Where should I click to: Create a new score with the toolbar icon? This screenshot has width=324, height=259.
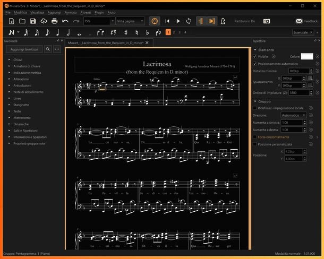pos(11,21)
